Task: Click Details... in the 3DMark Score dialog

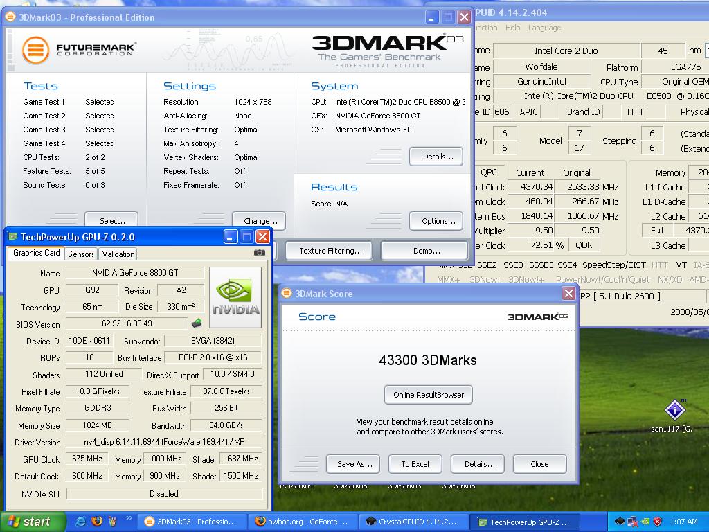Action: (x=478, y=464)
